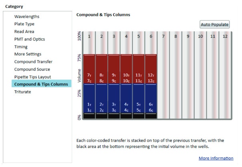
Task: Open More Settings category
Action: click(x=28, y=54)
